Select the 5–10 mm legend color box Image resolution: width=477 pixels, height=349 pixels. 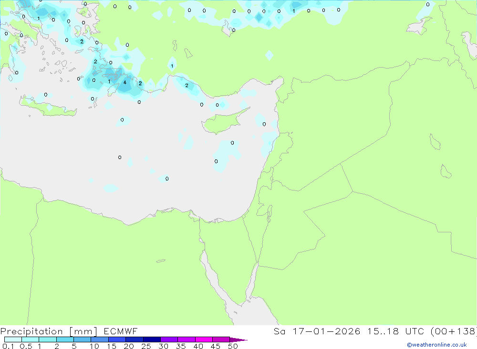pyautogui.click(x=83, y=339)
